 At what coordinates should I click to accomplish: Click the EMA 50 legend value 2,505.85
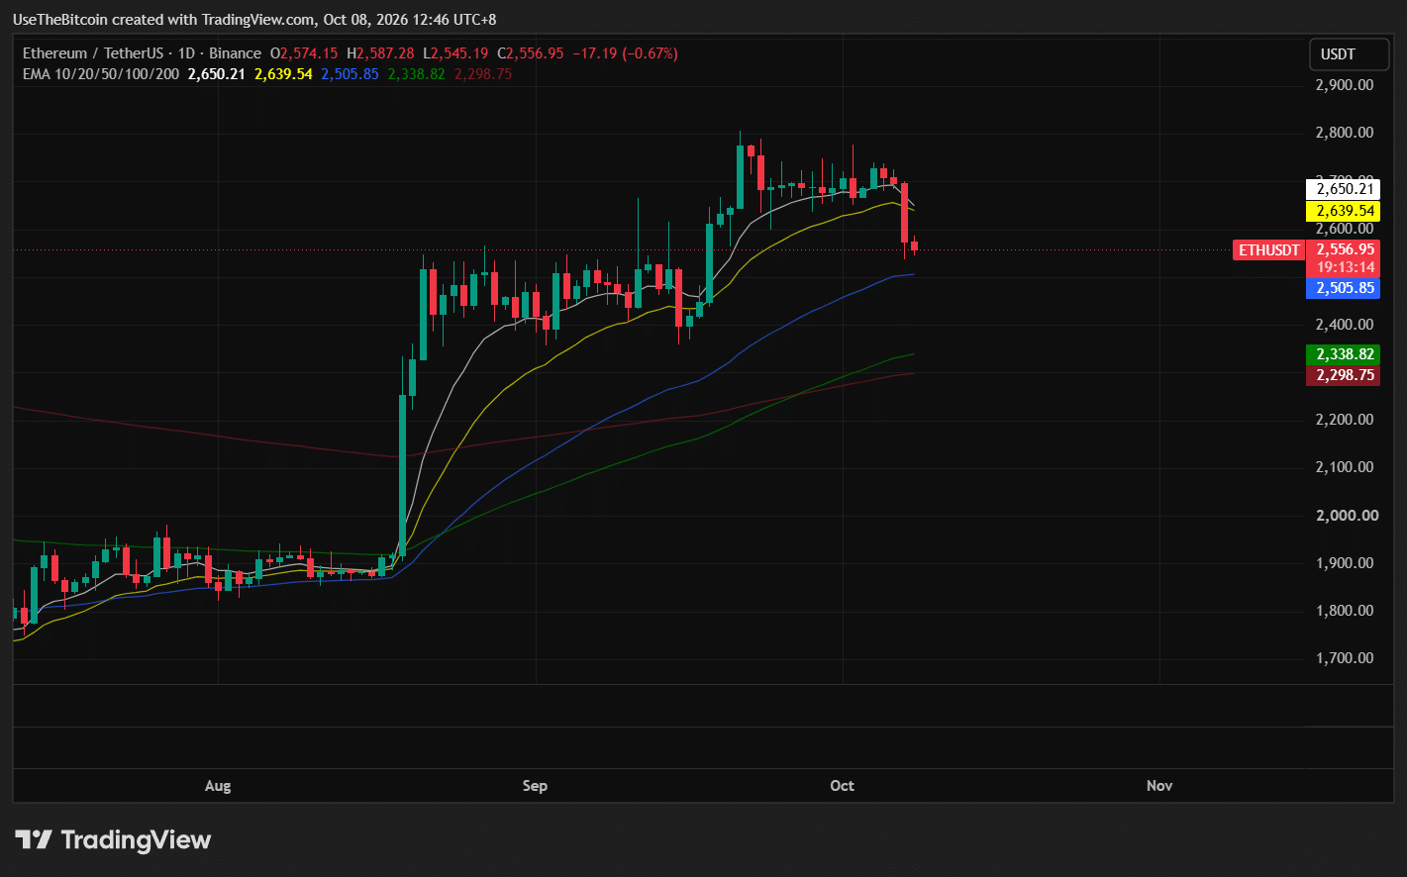tap(350, 74)
